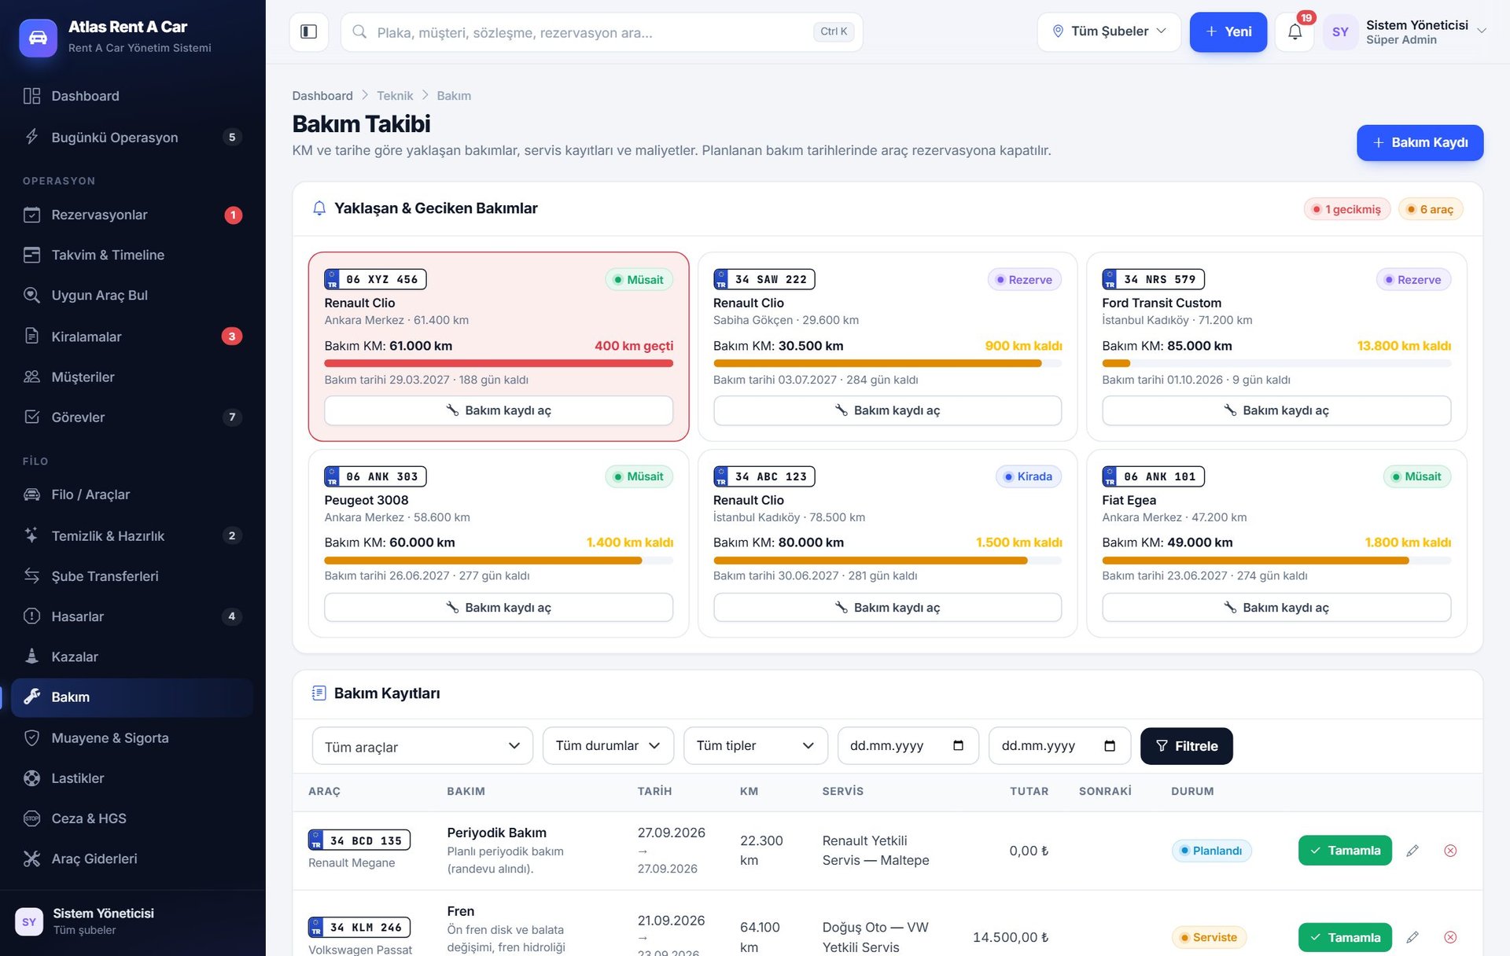Viewport: 1510px width, 956px height.
Task: Click Bakım kaydı aç for 34 NRS 579
Action: click(x=1276, y=410)
